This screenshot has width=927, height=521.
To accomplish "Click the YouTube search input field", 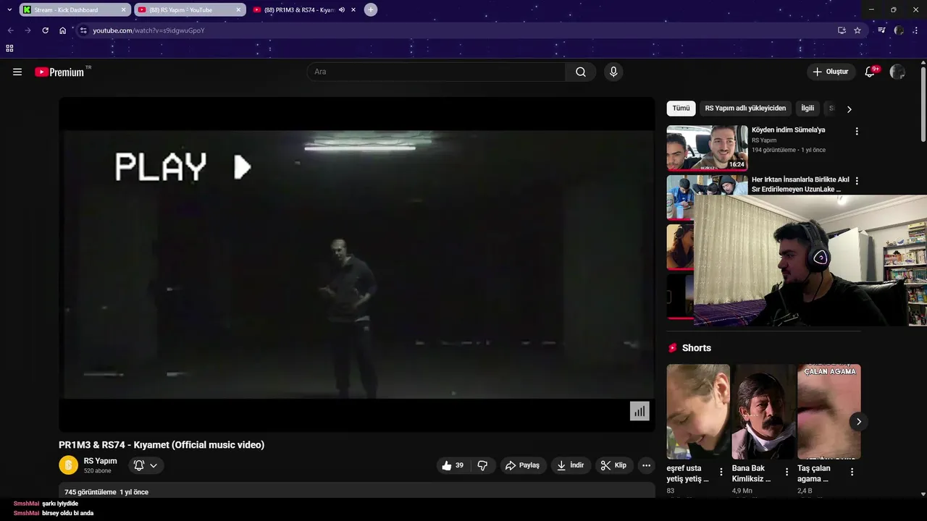I will point(436,72).
